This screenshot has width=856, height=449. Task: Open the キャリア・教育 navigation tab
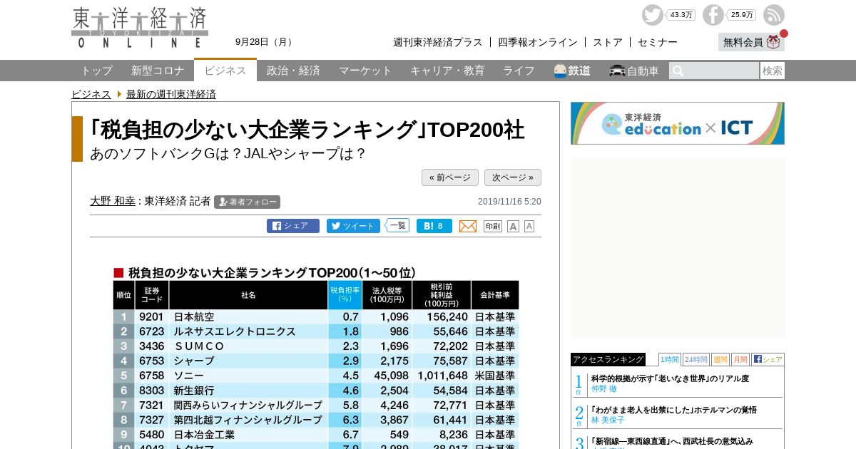point(447,71)
